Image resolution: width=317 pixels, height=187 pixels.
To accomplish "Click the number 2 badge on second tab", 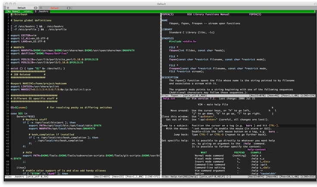I will (x=69, y=8).
